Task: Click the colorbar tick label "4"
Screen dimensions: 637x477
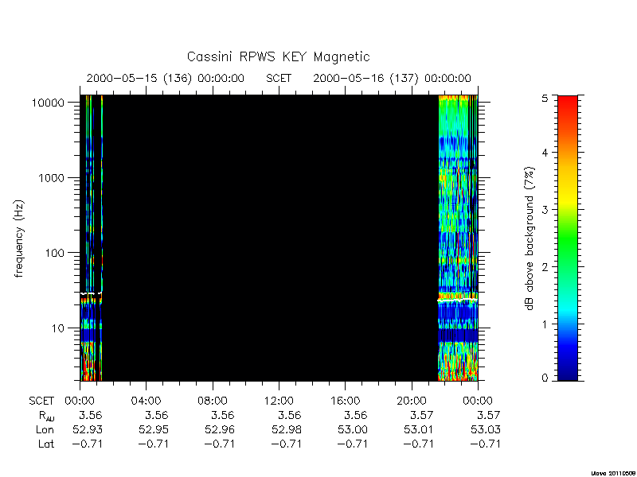Action: (x=545, y=153)
